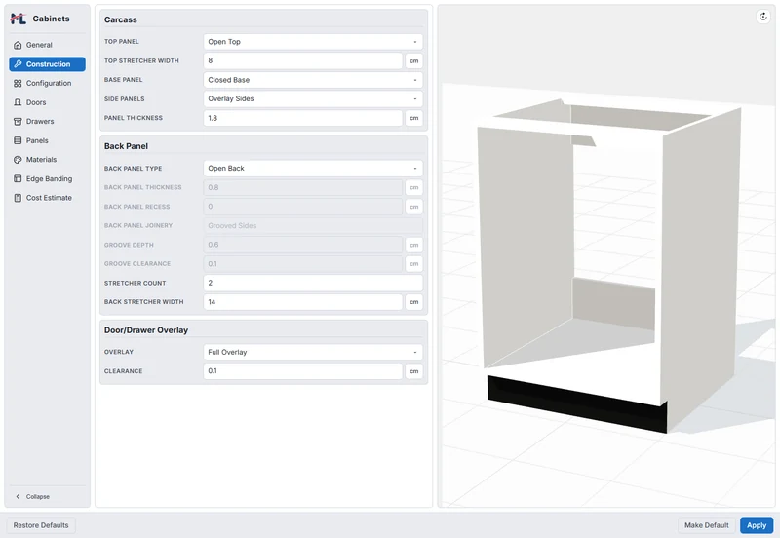This screenshot has width=780, height=538.
Task: Open the Back Panel Type dropdown
Action: click(x=313, y=169)
